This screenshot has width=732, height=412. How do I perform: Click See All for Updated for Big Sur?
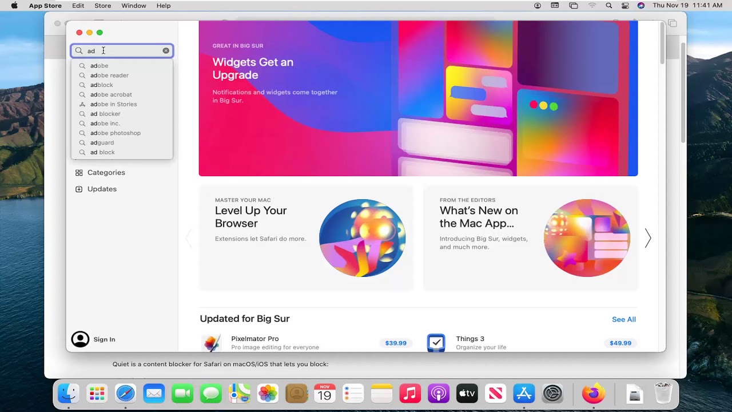point(624,319)
